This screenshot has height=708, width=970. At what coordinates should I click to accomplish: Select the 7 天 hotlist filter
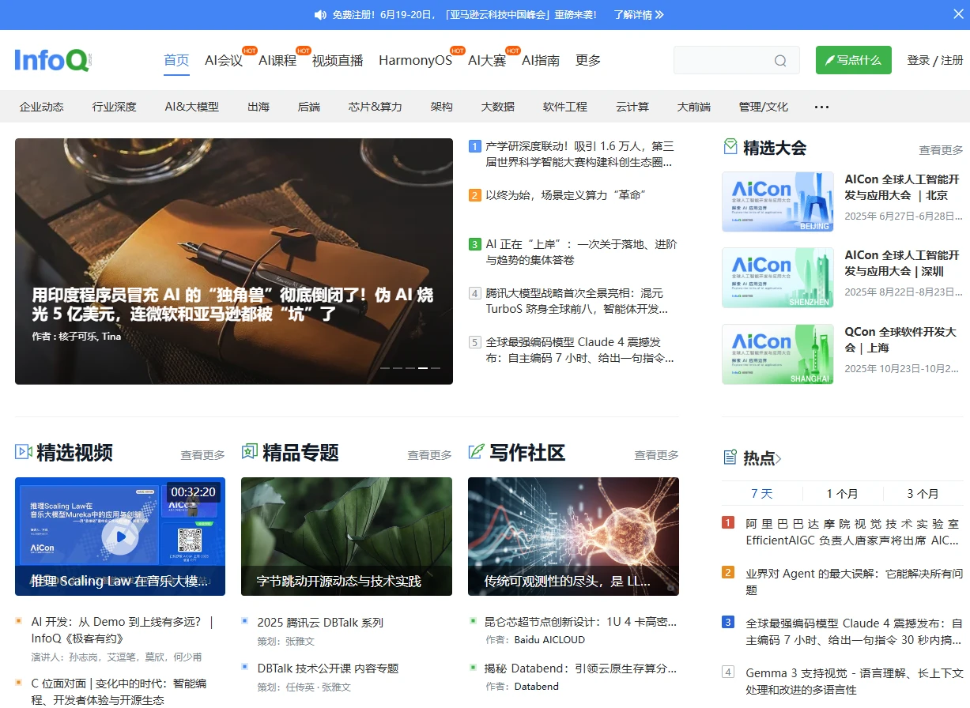762,493
